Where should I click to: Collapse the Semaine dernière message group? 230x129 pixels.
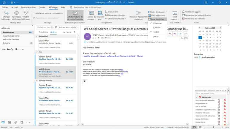(37, 81)
